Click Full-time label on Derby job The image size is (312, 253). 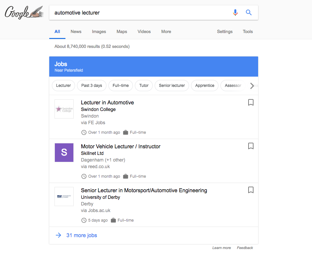pyautogui.click(x=126, y=220)
